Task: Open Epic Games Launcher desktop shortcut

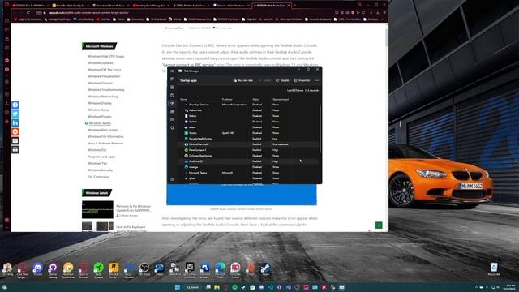Action: 189,269
